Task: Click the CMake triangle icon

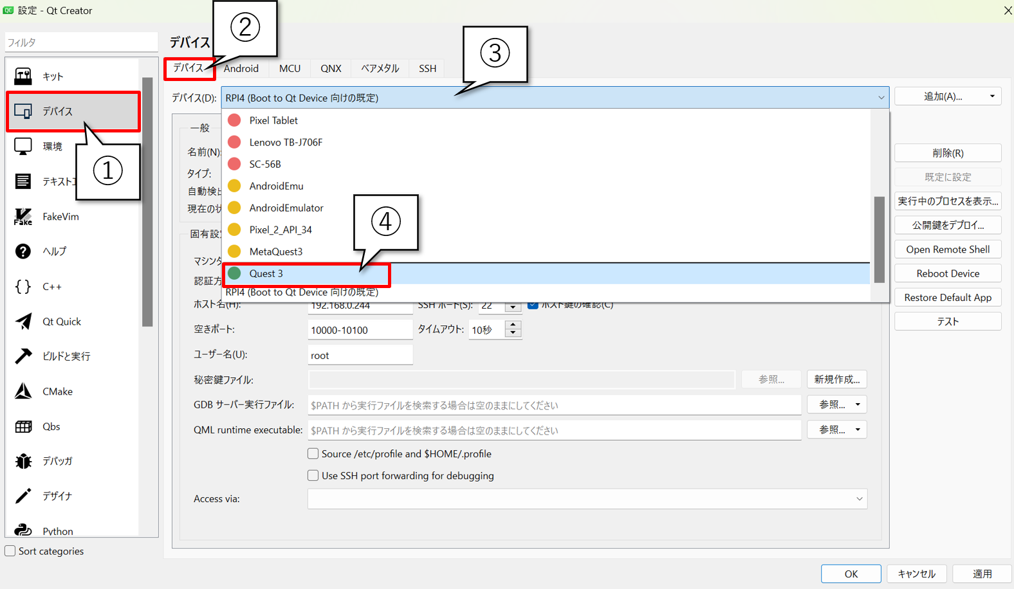Action: pyautogui.click(x=23, y=391)
